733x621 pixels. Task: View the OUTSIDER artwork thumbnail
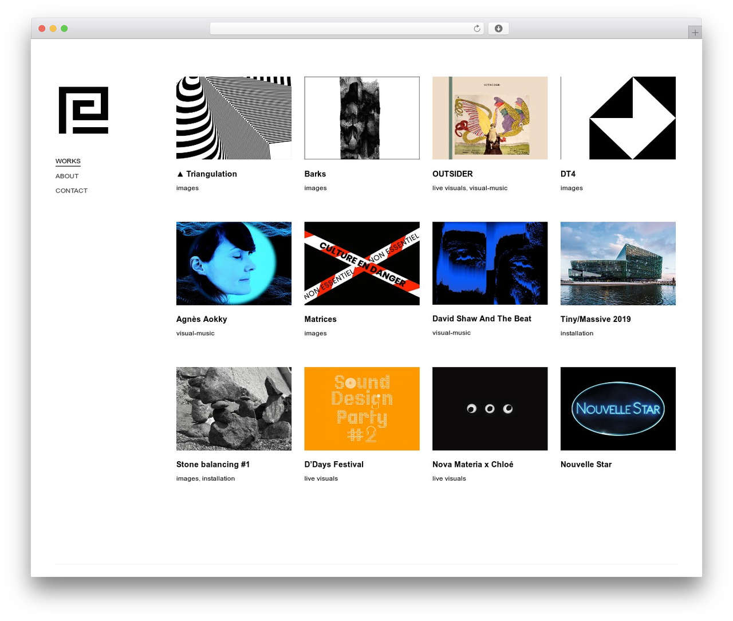[x=490, y=118]
